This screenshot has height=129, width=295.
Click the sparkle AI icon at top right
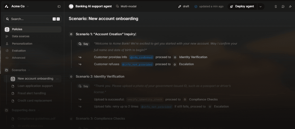[290, 6]
